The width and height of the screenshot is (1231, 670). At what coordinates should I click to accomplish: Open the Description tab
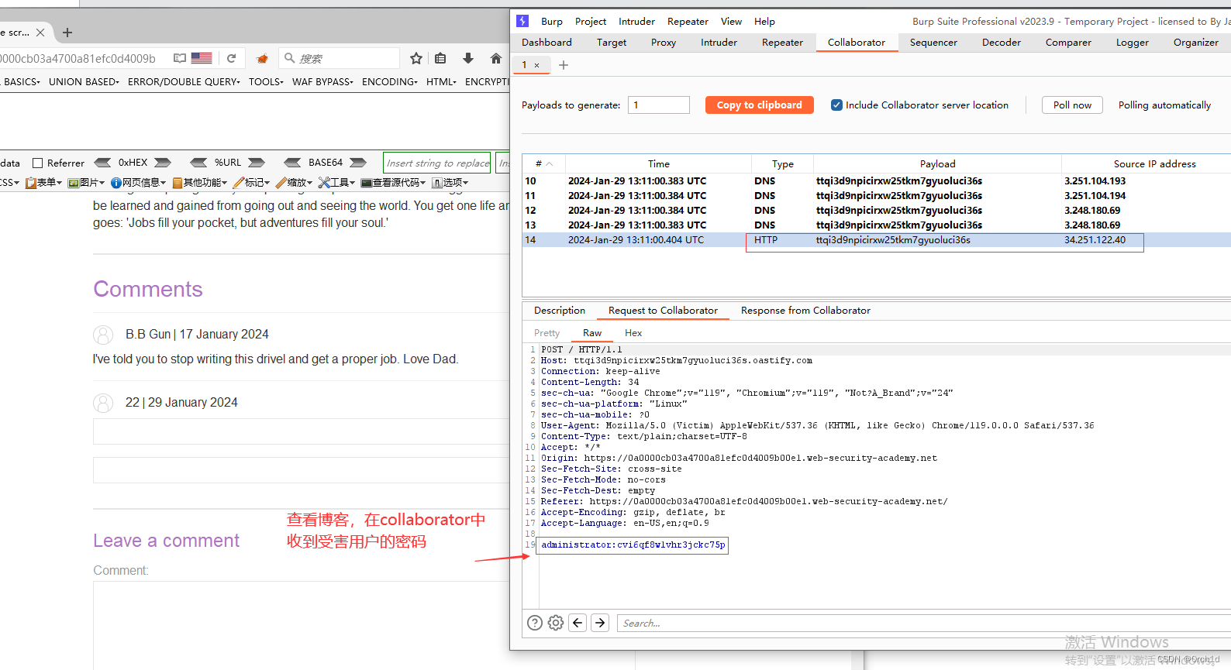coord(560,311)
